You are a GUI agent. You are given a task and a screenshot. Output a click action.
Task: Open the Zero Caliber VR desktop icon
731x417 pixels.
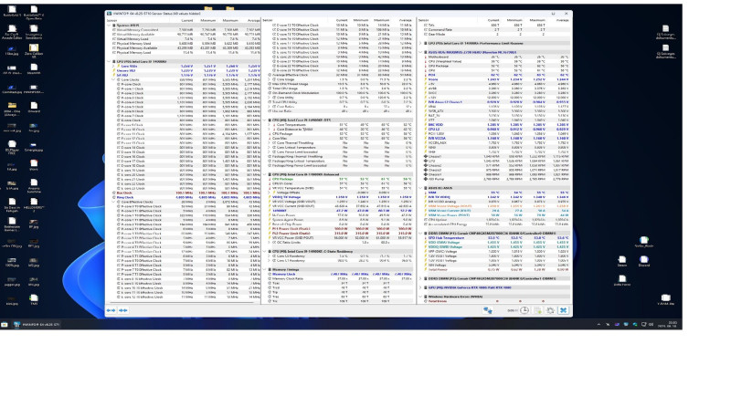pos(34,50)
